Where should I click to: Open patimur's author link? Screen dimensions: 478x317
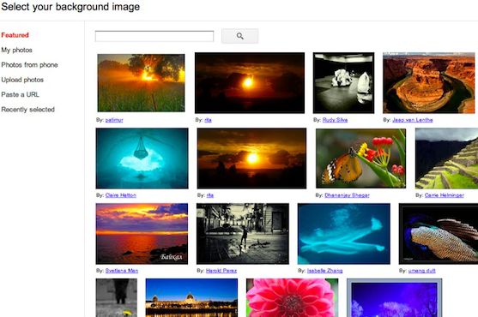[x=114, y=120]
